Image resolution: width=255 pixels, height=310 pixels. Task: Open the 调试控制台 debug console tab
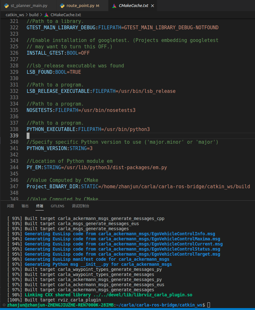coord(81,206)
